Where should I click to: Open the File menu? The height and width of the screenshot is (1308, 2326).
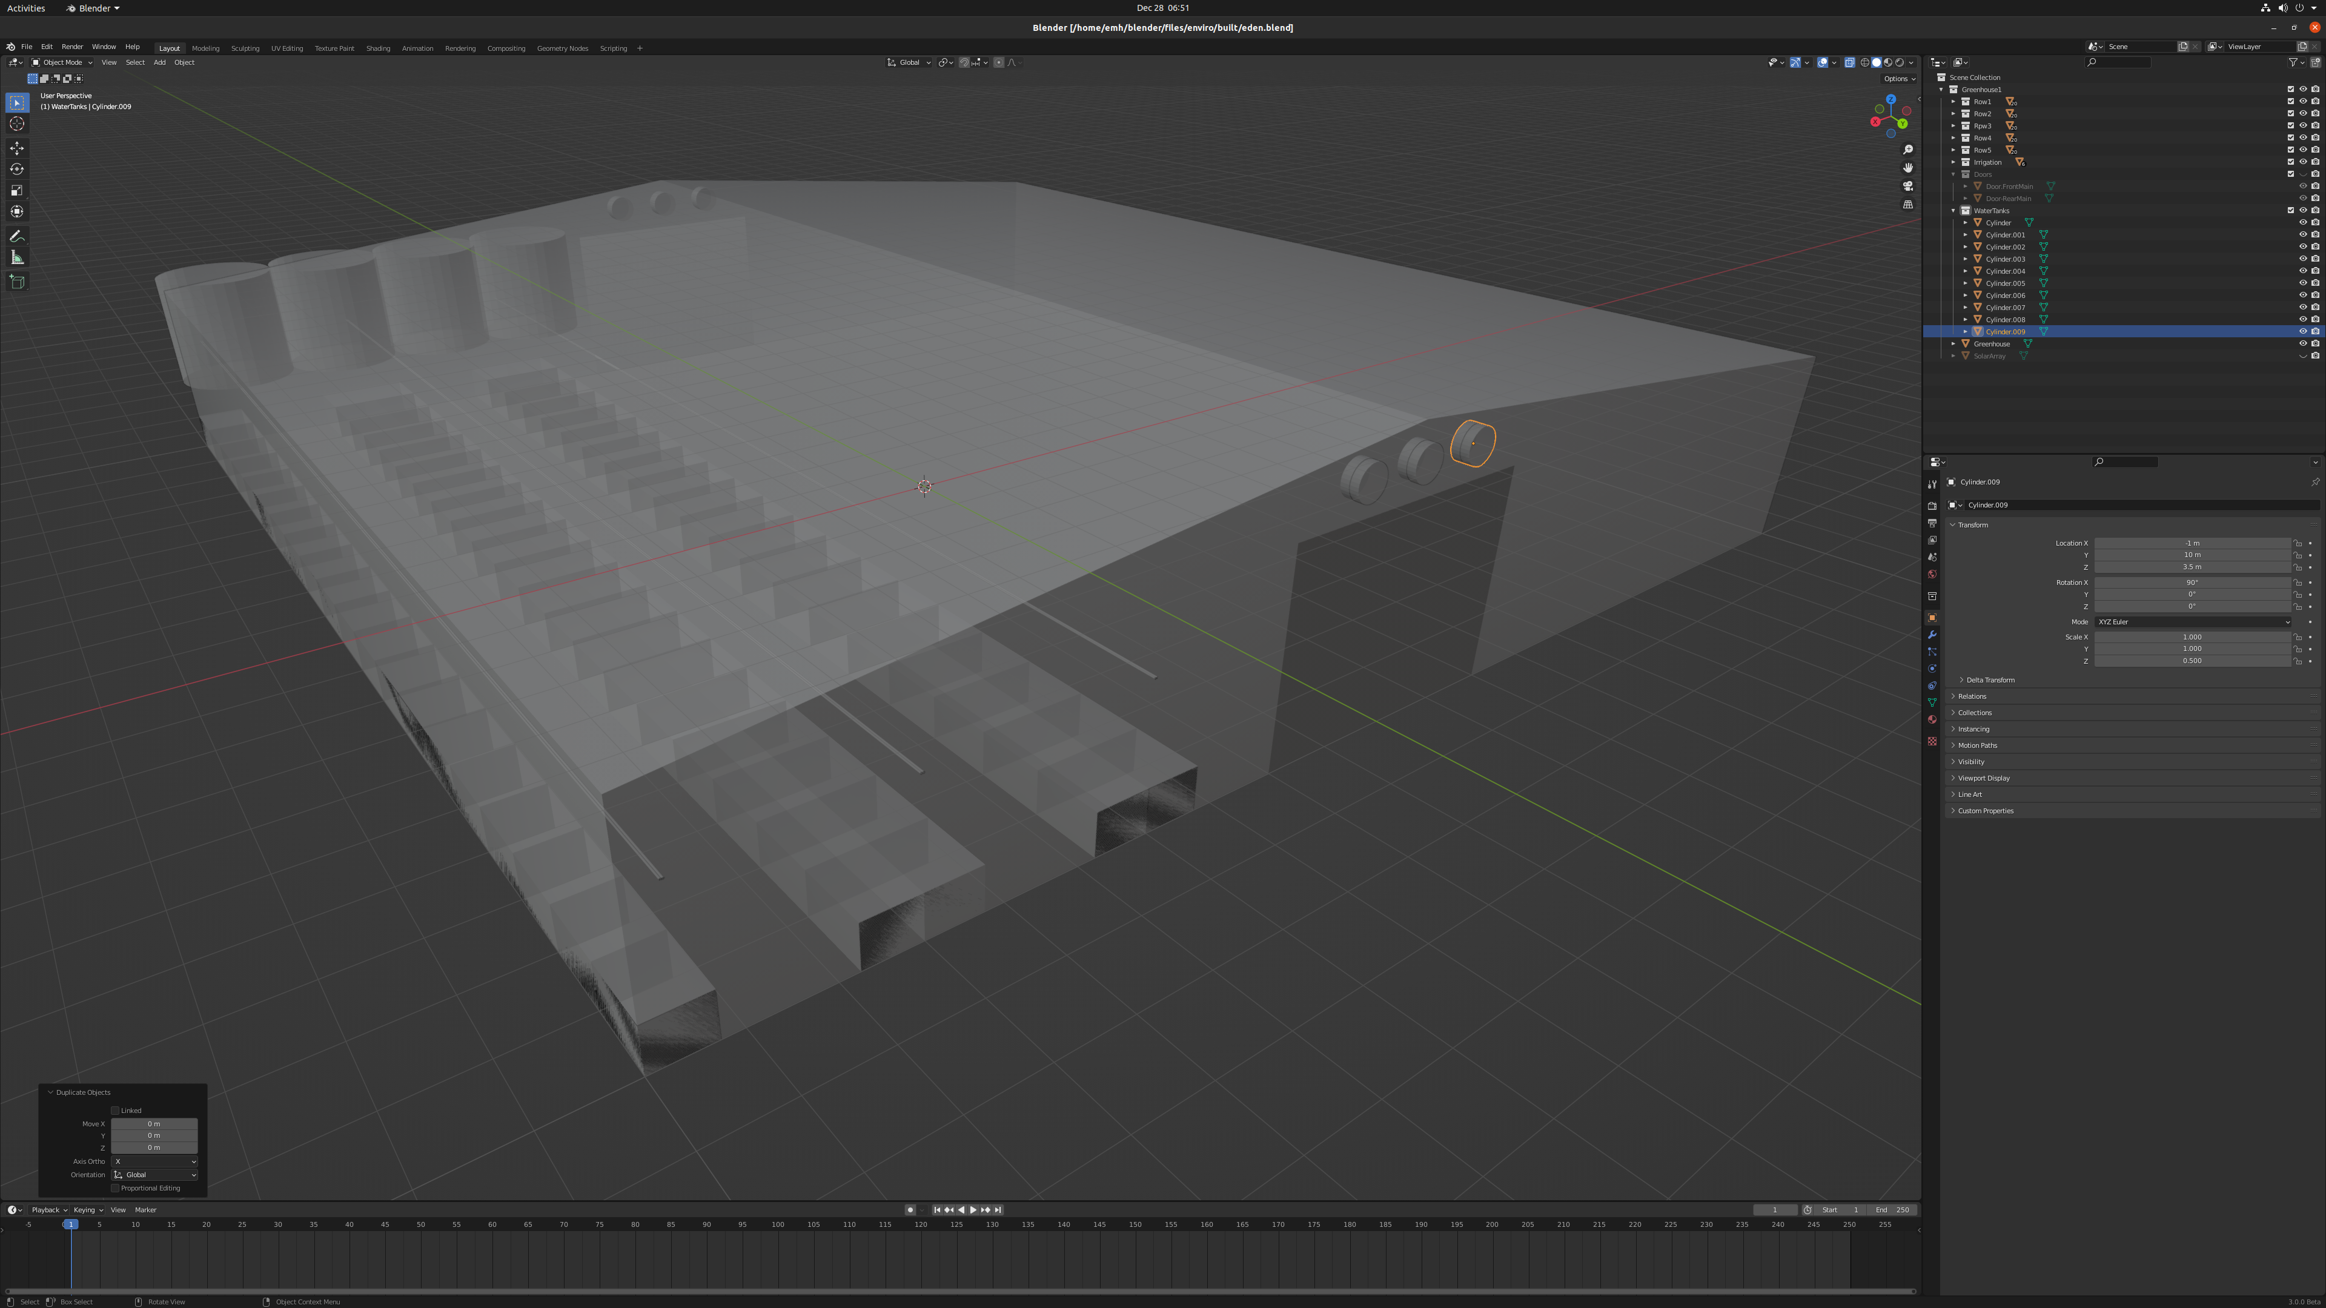(x=26, y=47)
